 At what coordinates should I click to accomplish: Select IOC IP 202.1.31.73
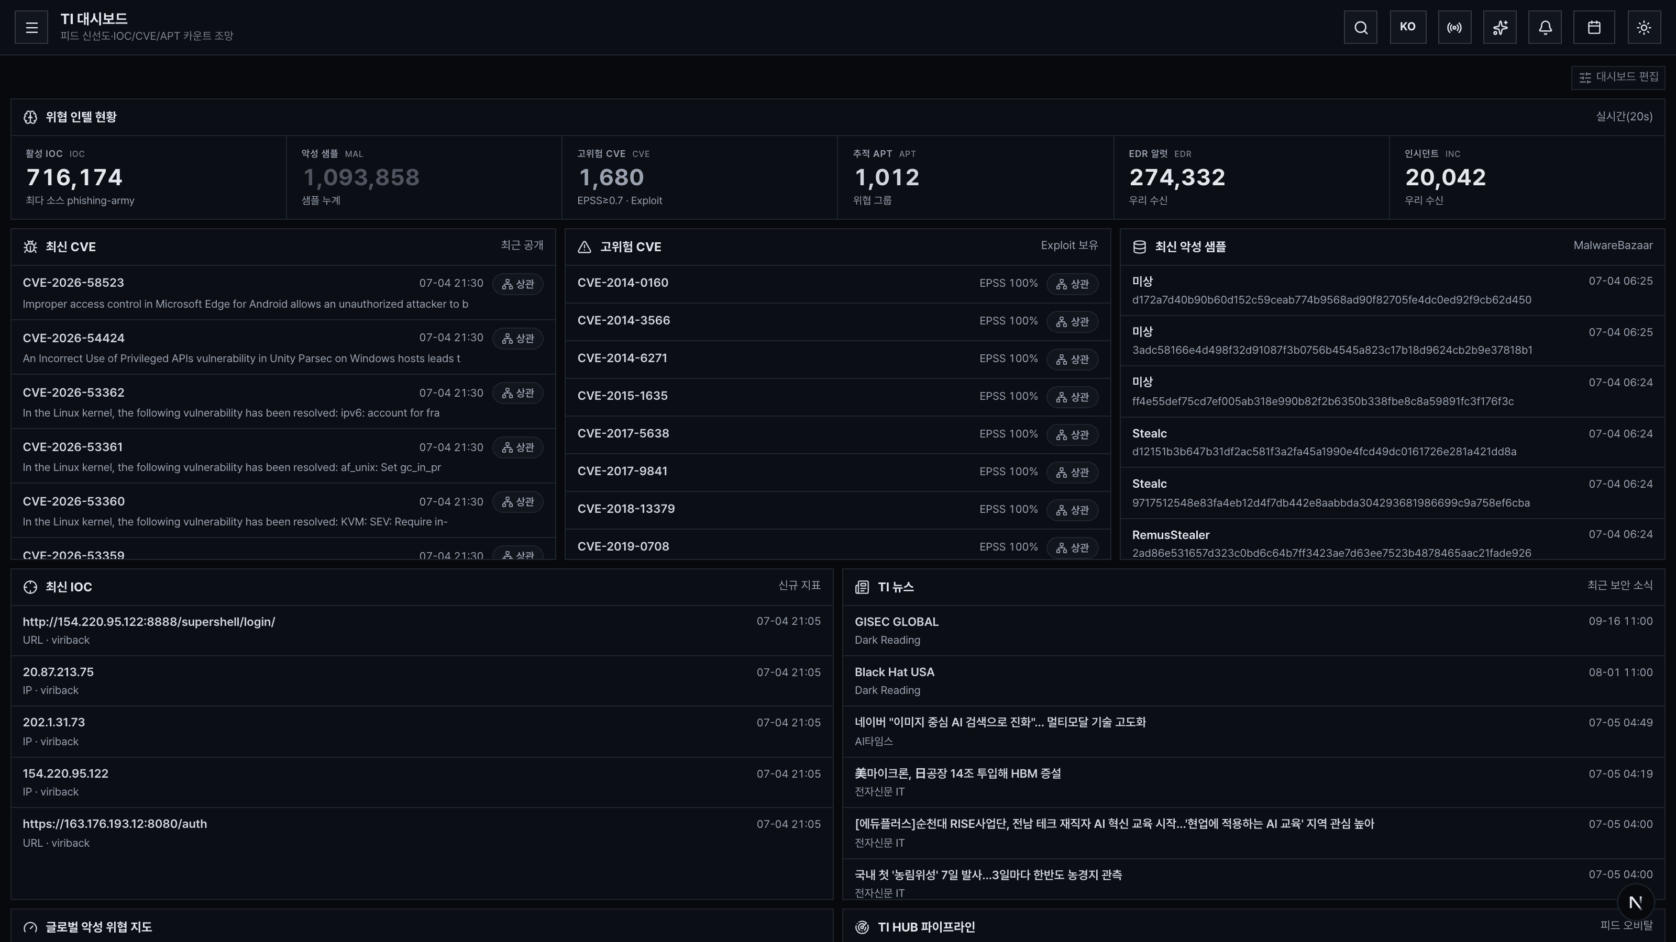(422, 732)
